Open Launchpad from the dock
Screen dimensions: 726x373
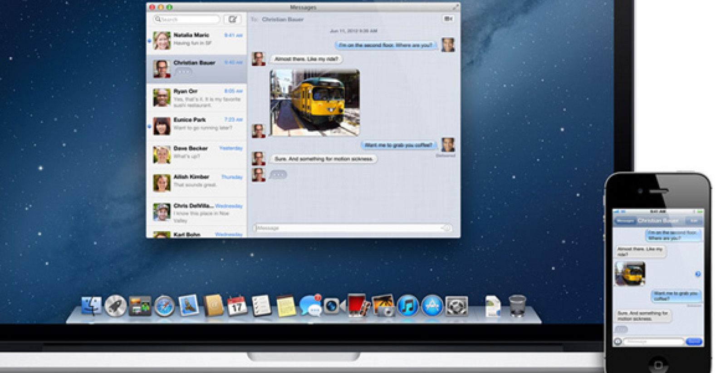coord(115,306)
